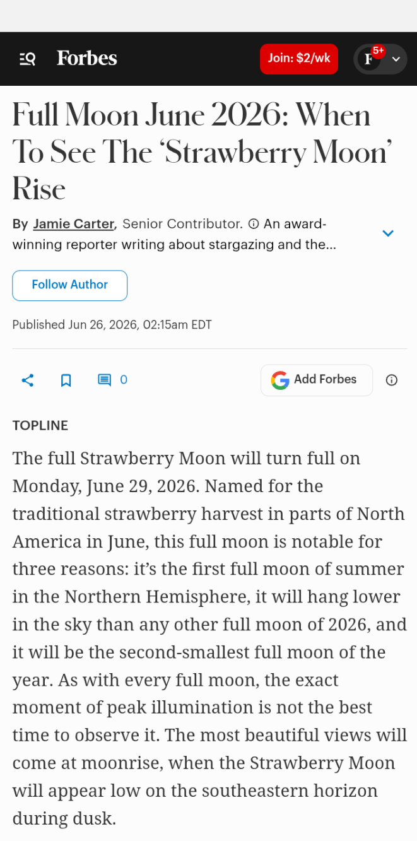Show the Senior Contributor info icon
Viewport: 417px width, 841px height.
(254, 224)
